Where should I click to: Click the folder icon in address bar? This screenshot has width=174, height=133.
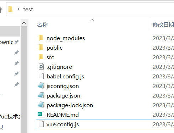[x=10, y=9]
